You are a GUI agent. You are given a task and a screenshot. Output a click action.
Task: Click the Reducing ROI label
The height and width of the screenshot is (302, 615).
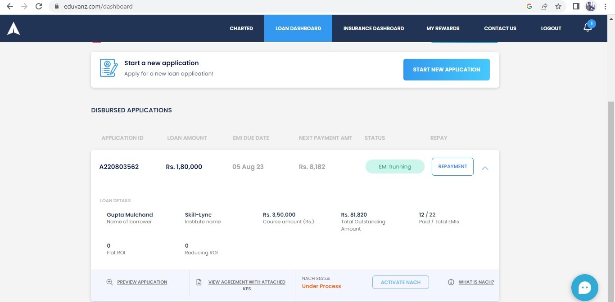point(201,253)
